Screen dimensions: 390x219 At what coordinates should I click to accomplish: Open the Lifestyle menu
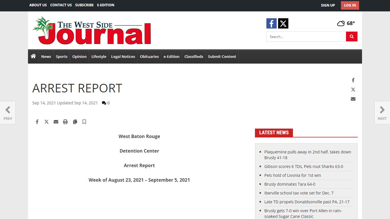point(99,56)
